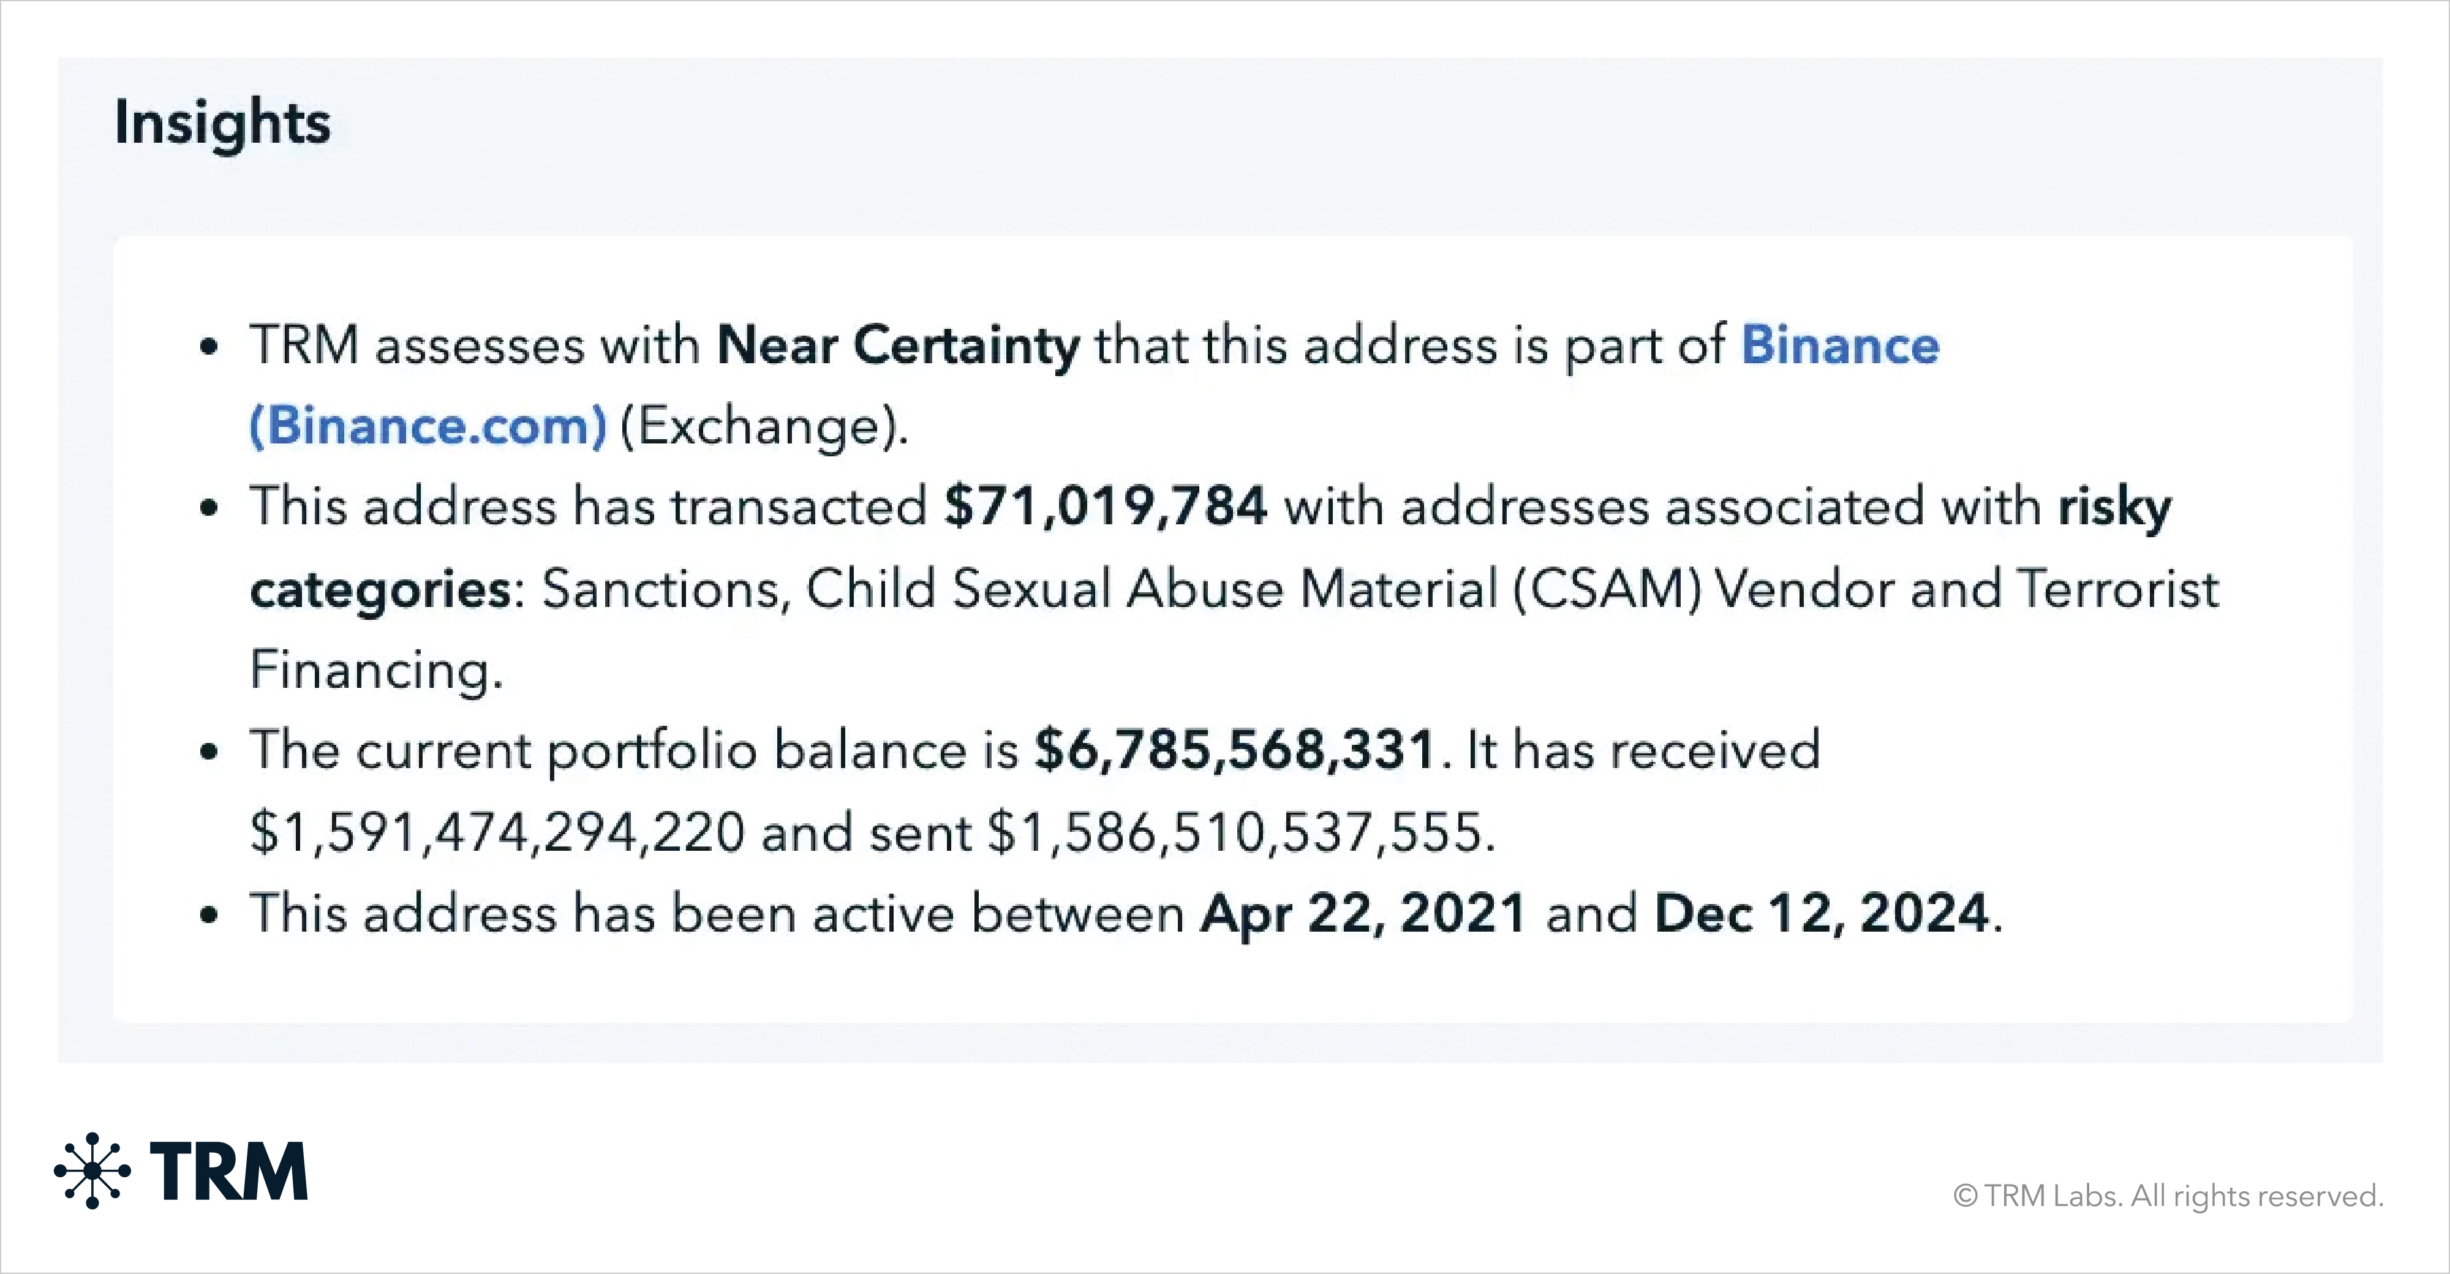This screenshot has height=1274, width=2450.
Task: Click the Near Certainty bold text
Action: coord(898,344)
